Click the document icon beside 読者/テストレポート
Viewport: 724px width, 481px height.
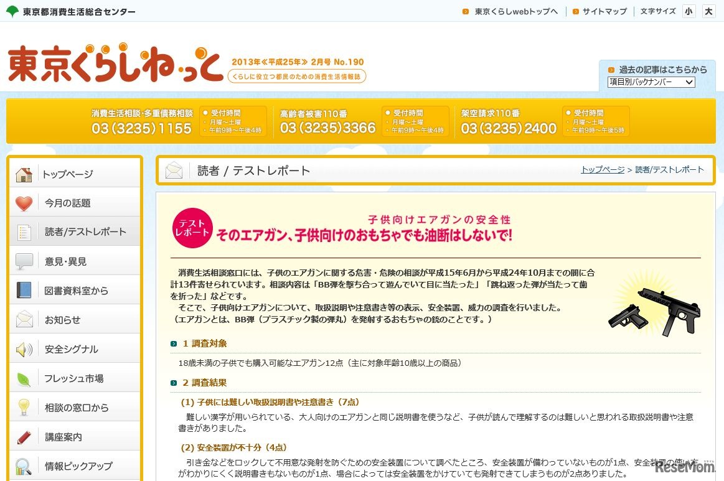[23, 231]
